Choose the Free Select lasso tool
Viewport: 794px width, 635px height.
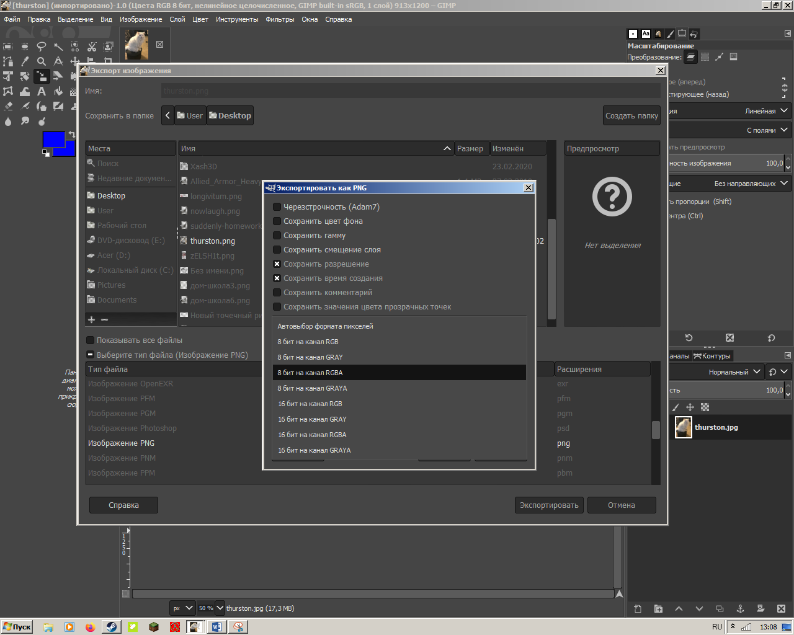point(42,47)
